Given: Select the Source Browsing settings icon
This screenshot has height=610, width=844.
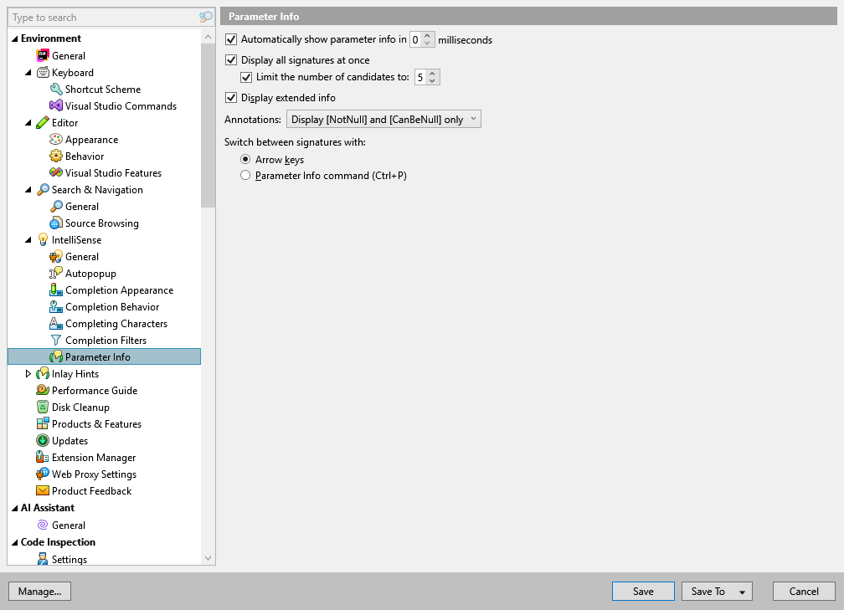Looking at the screenshot, I should (57, 223).
